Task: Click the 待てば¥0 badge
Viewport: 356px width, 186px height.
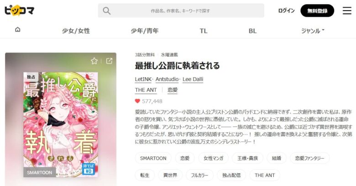Action: [x=89, y=169]
